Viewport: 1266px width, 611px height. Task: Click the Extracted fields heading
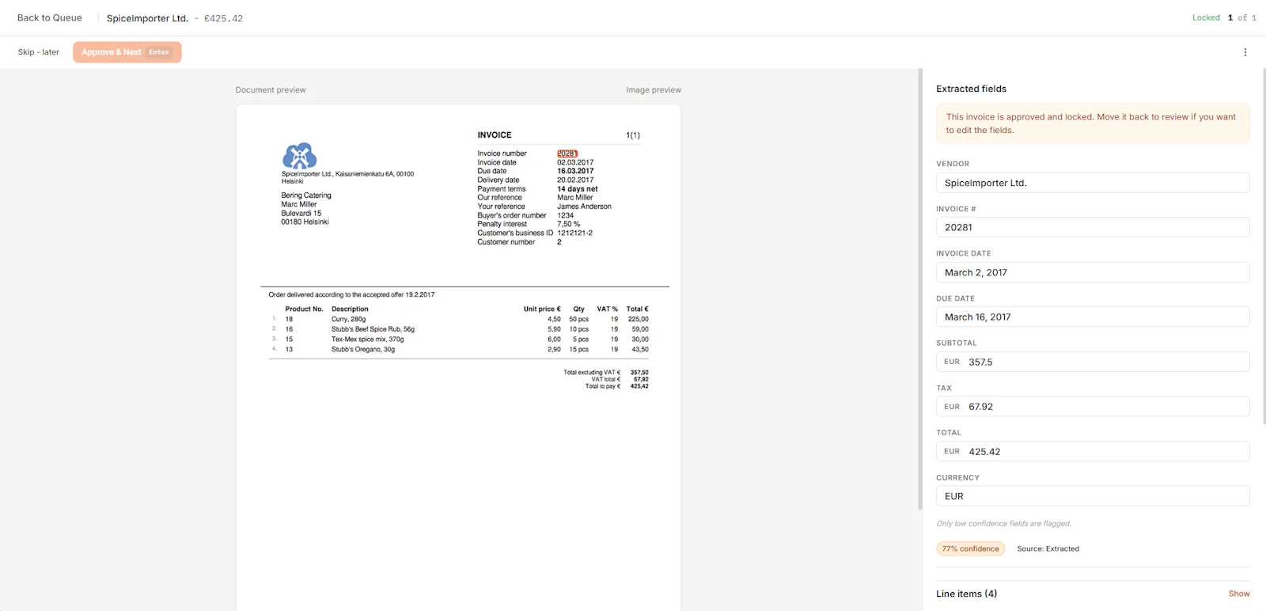[971, 89]
